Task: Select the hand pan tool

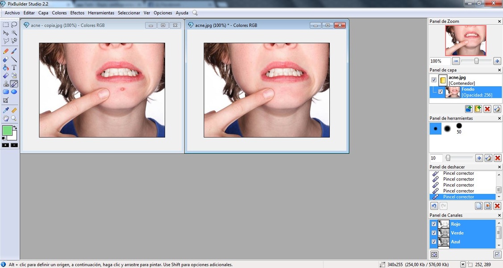Action: tap(6, 118)
